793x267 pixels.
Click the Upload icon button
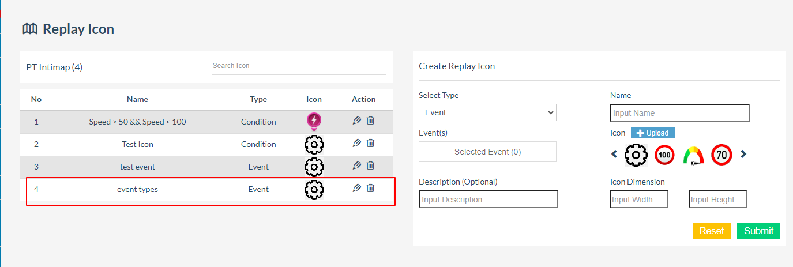(653, 133)
